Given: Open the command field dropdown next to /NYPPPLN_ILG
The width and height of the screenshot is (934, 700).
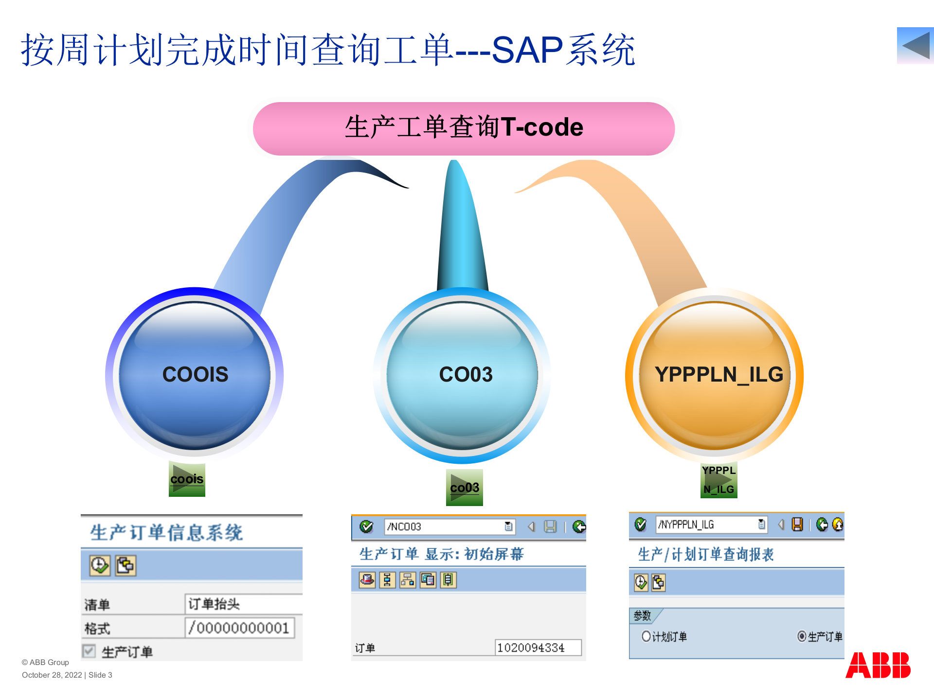Looking at the screenshot, I should [762, 524].
